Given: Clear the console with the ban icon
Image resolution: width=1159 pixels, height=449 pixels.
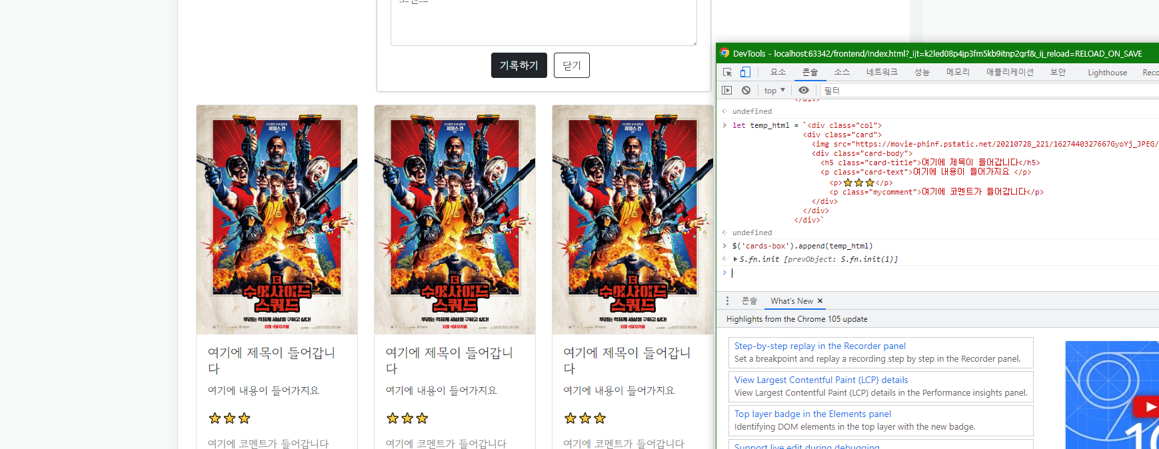Looking at the screenshot, I should pos(746,90).
